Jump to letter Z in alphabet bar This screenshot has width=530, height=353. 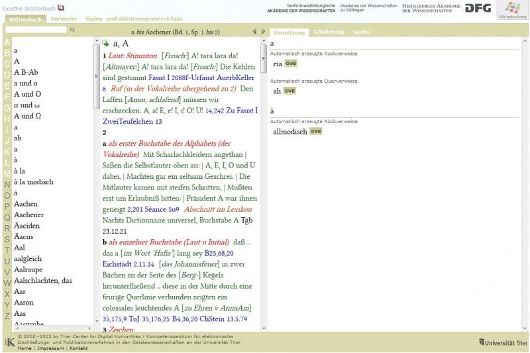[7, 316]
